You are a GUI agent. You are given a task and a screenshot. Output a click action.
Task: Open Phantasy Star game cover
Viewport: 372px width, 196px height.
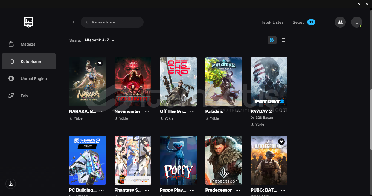133,160
